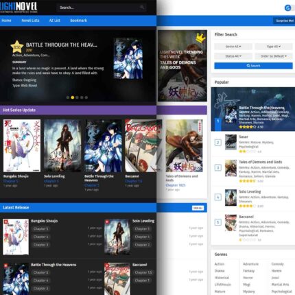Click the red badge icon on Solo Leveling cover
This screenshot has height=295, width=295.
click(x=107, y=222)
